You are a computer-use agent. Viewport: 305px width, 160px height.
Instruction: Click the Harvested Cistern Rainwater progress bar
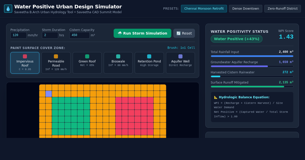(252, 76)
